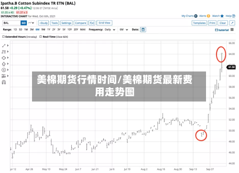Image resolution: width=239 pixels, height=173 pixels.
Task: Toggle the magnet snap tool
Action: (x=4, y=82)
